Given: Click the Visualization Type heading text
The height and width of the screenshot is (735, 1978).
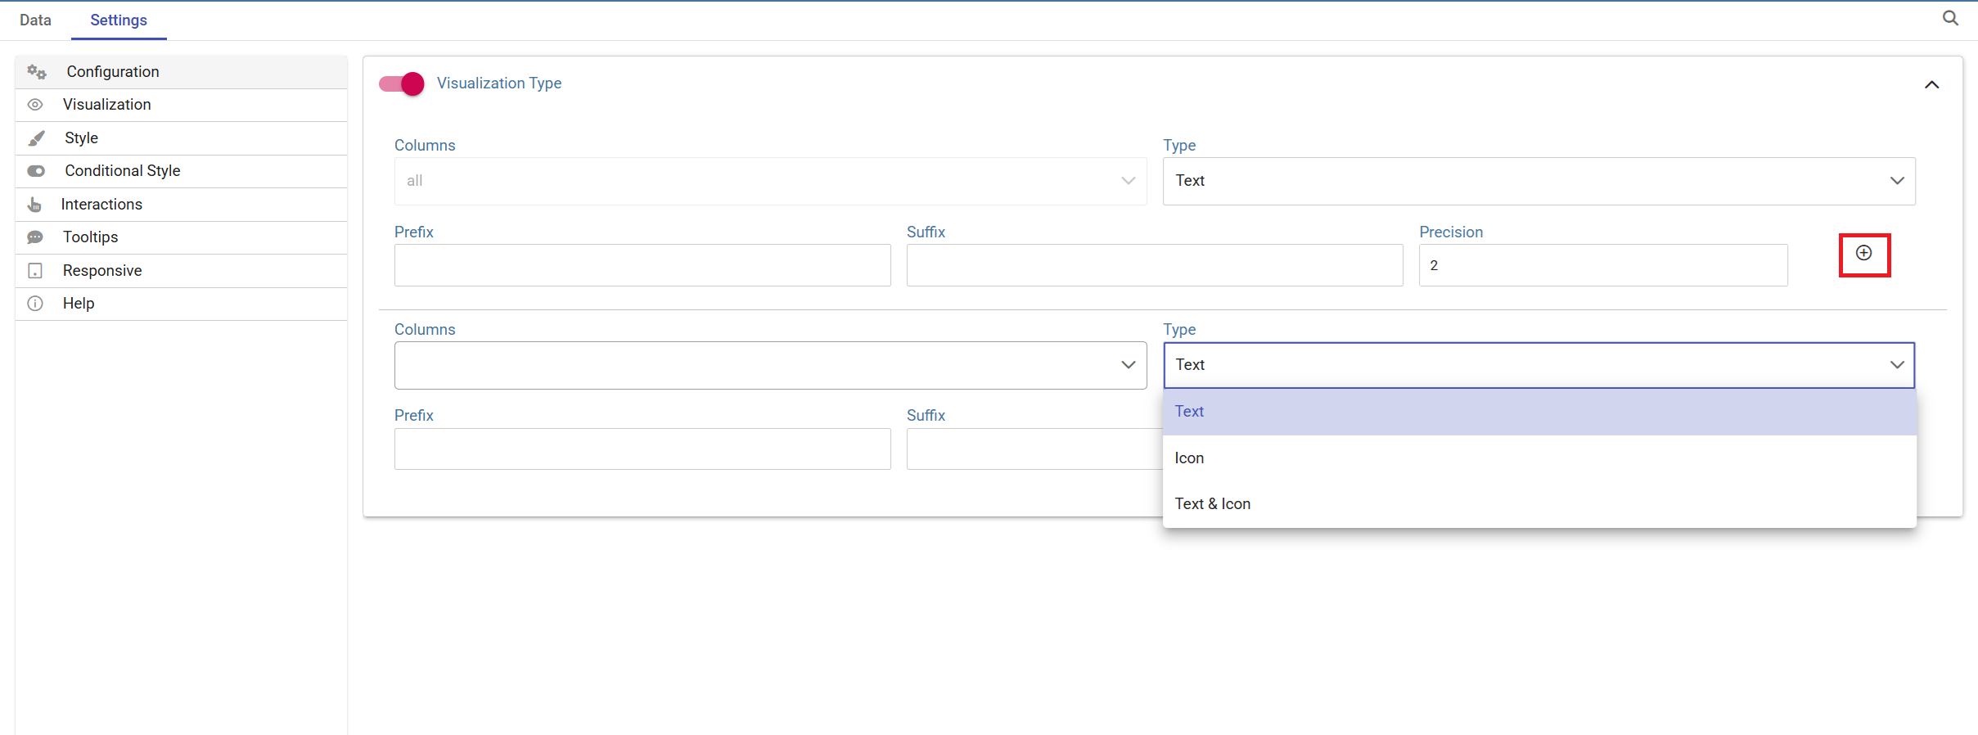Looking at the screenshot, I should click(499, 83).
